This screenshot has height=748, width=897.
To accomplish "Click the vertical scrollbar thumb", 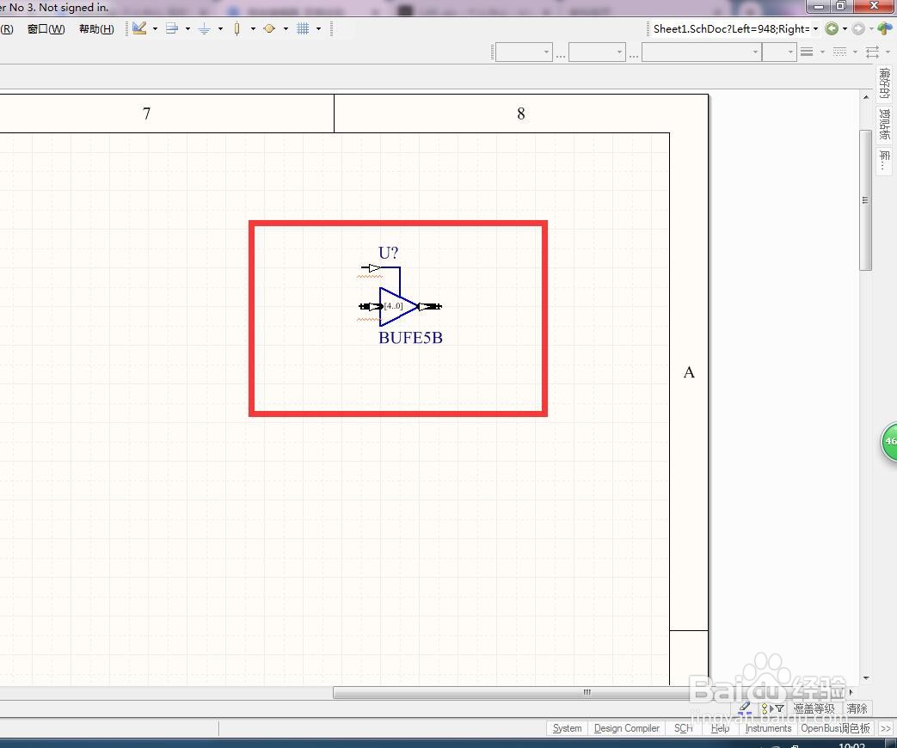I will [865, 200].
